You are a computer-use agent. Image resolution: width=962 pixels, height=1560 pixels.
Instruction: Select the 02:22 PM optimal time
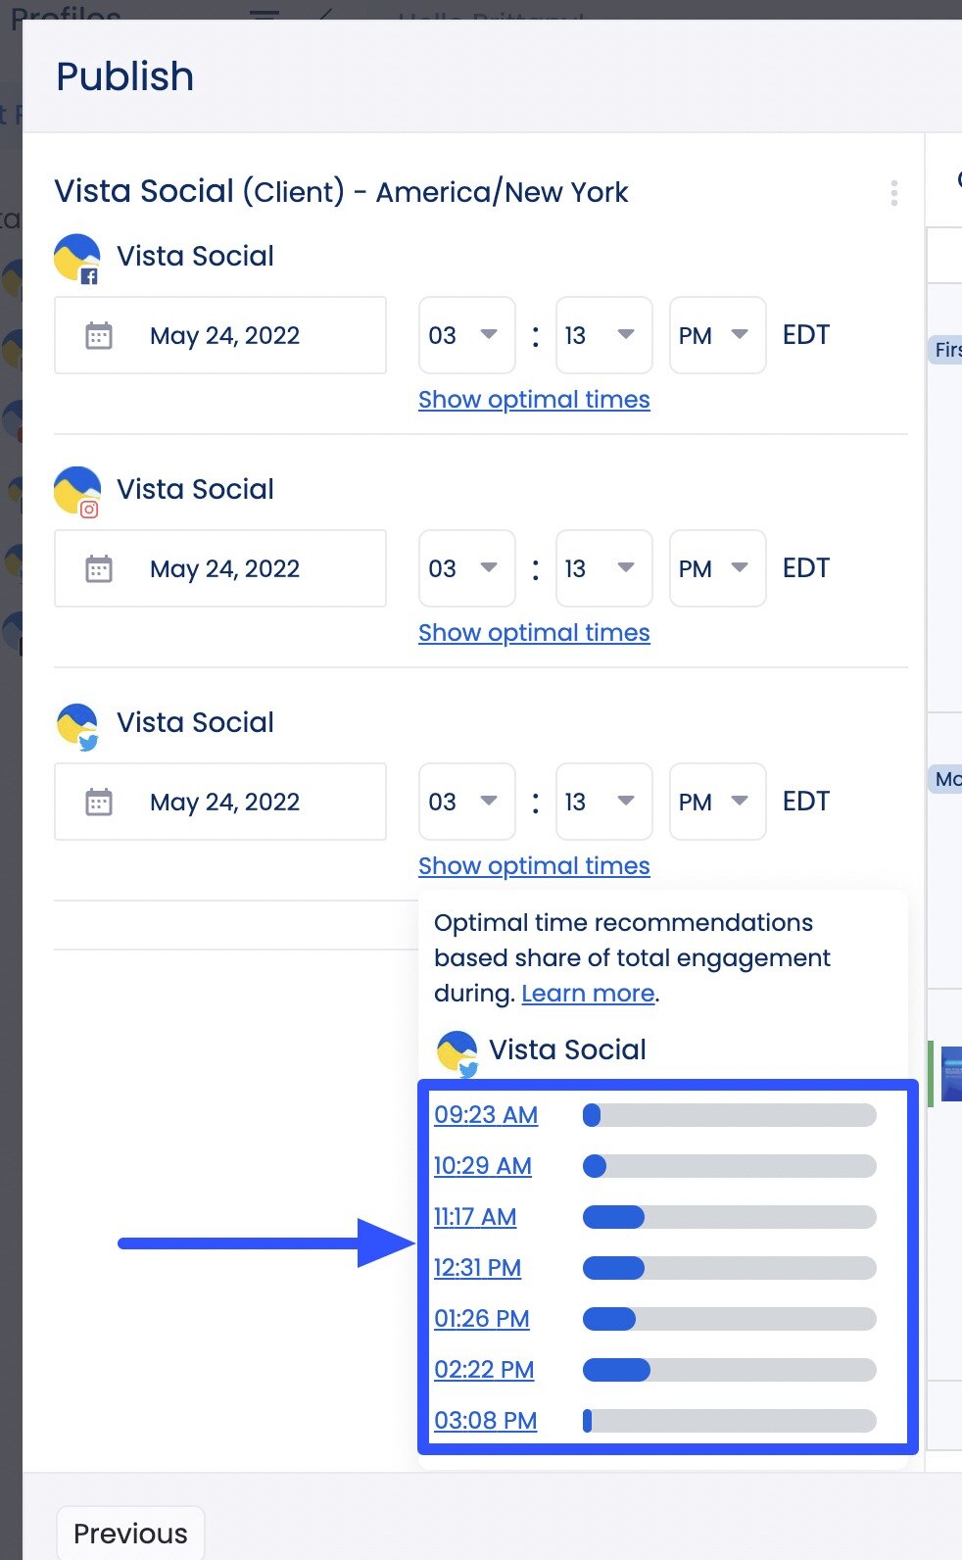point(484,1370)
